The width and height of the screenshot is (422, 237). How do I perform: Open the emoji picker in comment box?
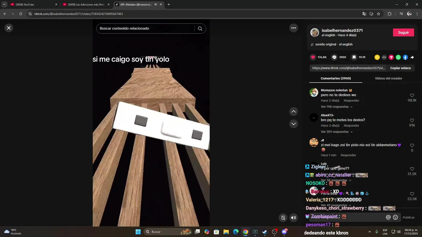(395, 217)
